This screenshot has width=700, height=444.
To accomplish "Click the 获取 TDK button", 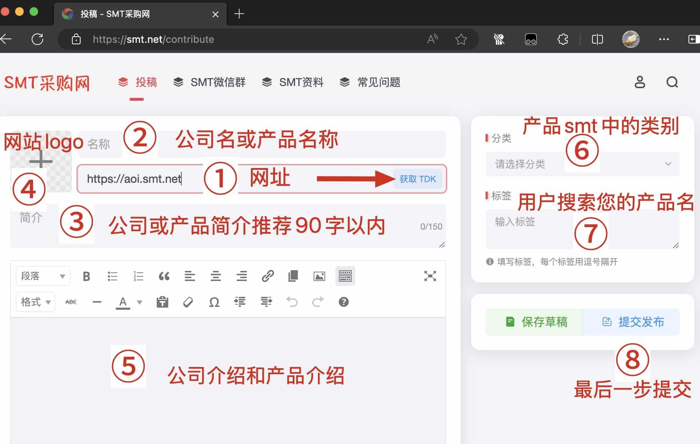I will tap(418, 179).
